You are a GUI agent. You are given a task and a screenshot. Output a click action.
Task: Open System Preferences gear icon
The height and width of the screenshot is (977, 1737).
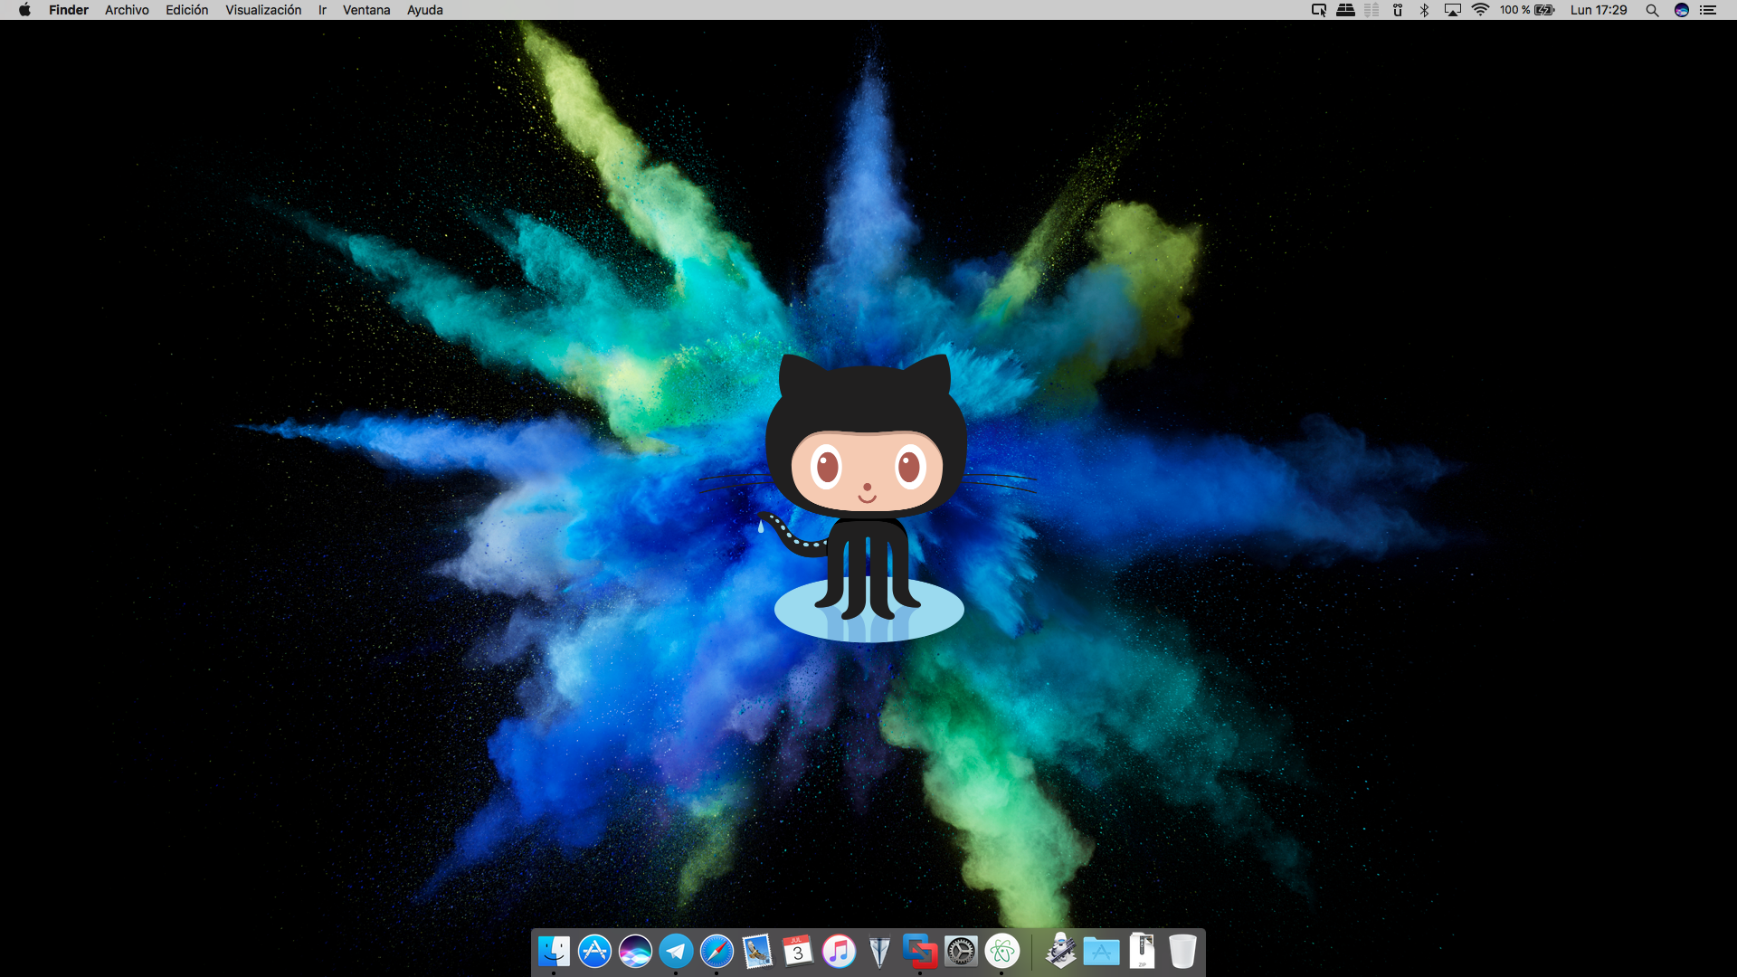[961, 951]
